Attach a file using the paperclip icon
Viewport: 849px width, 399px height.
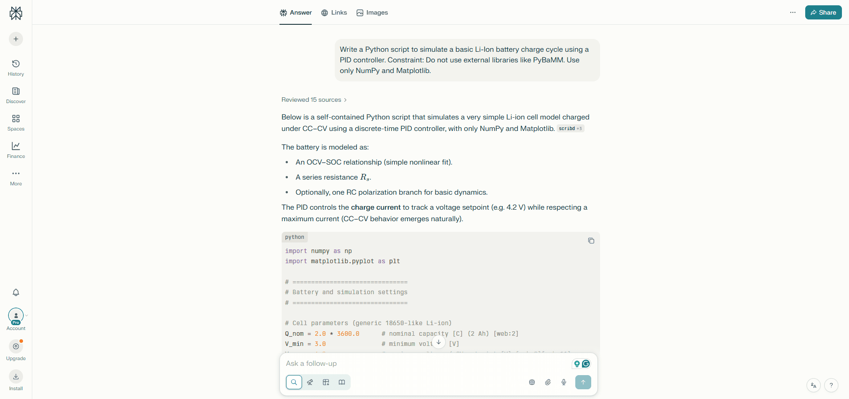click(x=548, y=382)
